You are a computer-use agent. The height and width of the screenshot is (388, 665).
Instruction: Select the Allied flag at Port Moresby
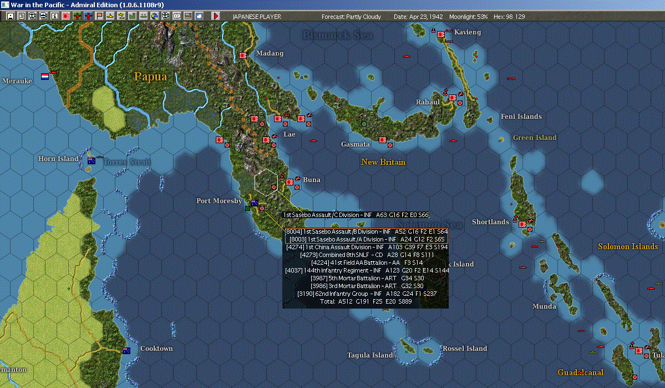(x=255, y=203)
